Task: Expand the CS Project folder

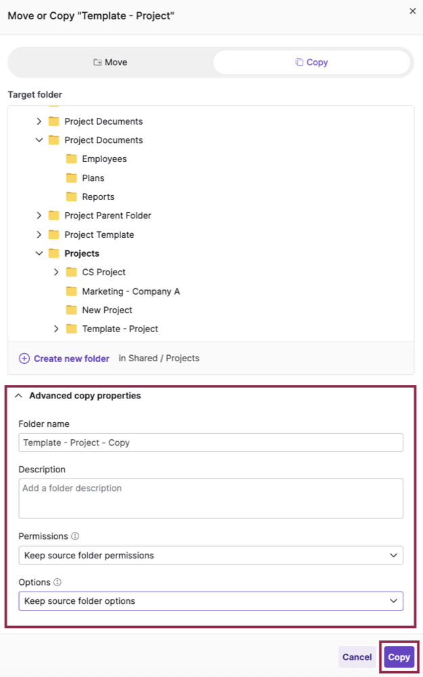Action: [56, 272]
